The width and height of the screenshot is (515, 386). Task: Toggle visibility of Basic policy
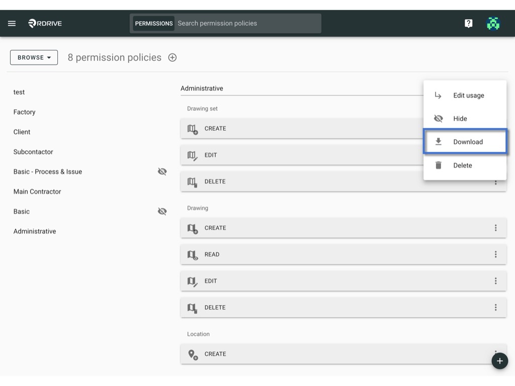click(162, 212)
